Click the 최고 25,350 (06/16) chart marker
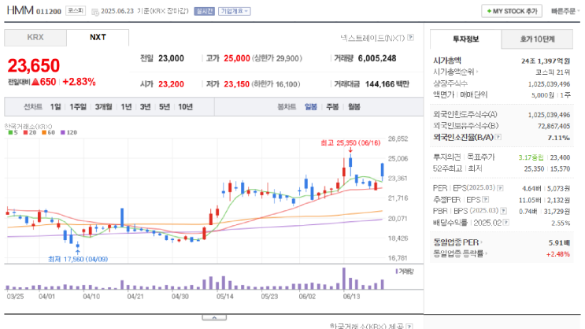Viewport: 585px width, 329px height. pos(350,143)
